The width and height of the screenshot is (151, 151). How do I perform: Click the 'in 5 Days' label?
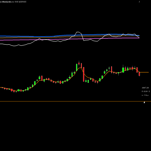[x=145, y=95]
